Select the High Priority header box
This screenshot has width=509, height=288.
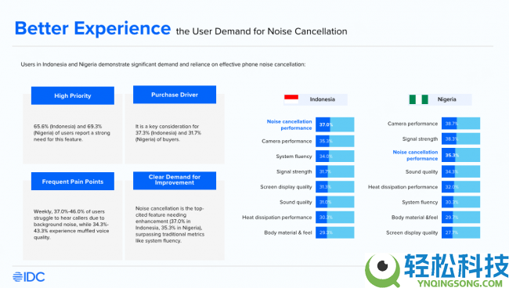point(73,95)
